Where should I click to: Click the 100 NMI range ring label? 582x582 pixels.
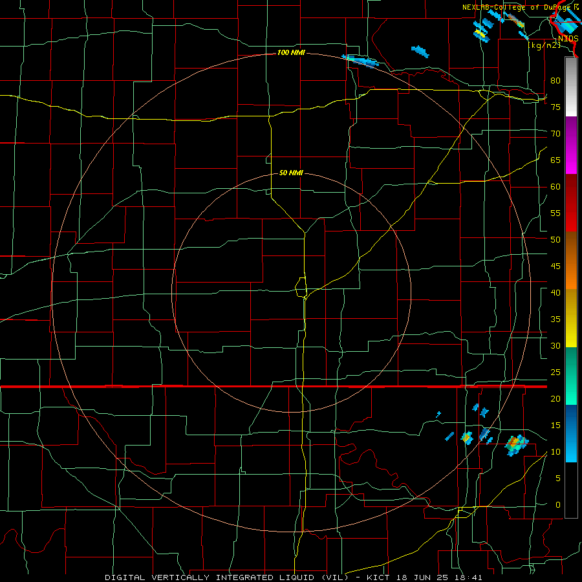click(291, 53)
